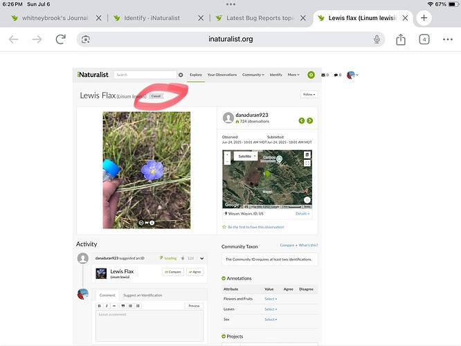This screenshot has width=461, height=346.
Task: Add a new browser tab
Action: [424, 17]
